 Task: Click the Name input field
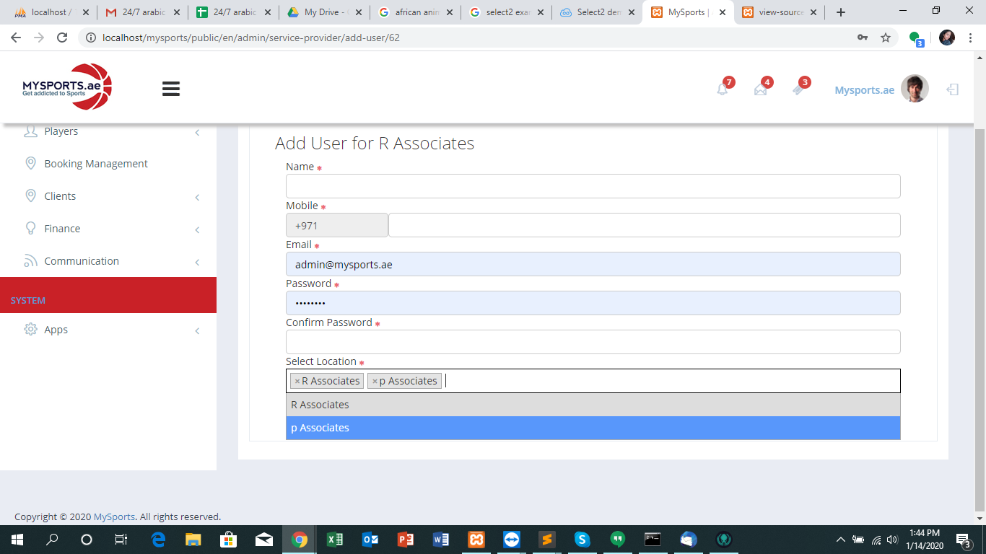593,186
